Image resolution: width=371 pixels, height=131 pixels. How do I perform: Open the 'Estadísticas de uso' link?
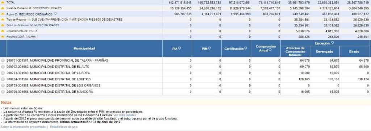pos(64,127)
